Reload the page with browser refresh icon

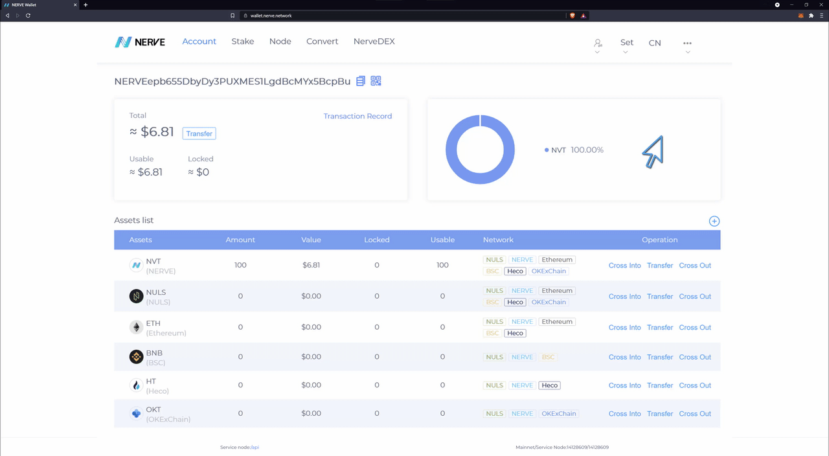(28, 16)
